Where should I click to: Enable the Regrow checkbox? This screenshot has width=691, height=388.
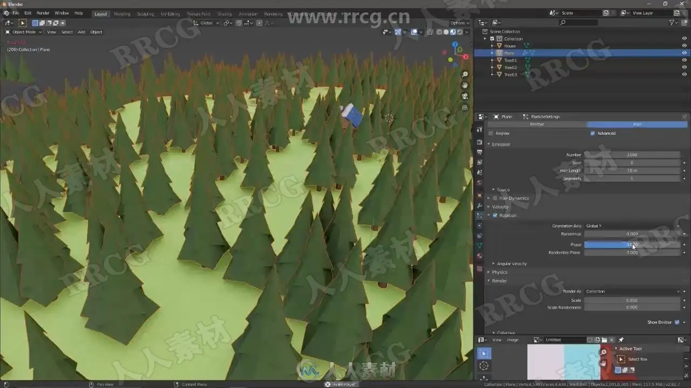point(490,133)
